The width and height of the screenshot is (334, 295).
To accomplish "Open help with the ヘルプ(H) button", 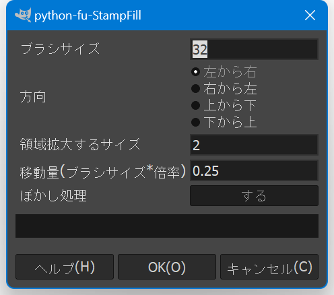I will [65, 267].
